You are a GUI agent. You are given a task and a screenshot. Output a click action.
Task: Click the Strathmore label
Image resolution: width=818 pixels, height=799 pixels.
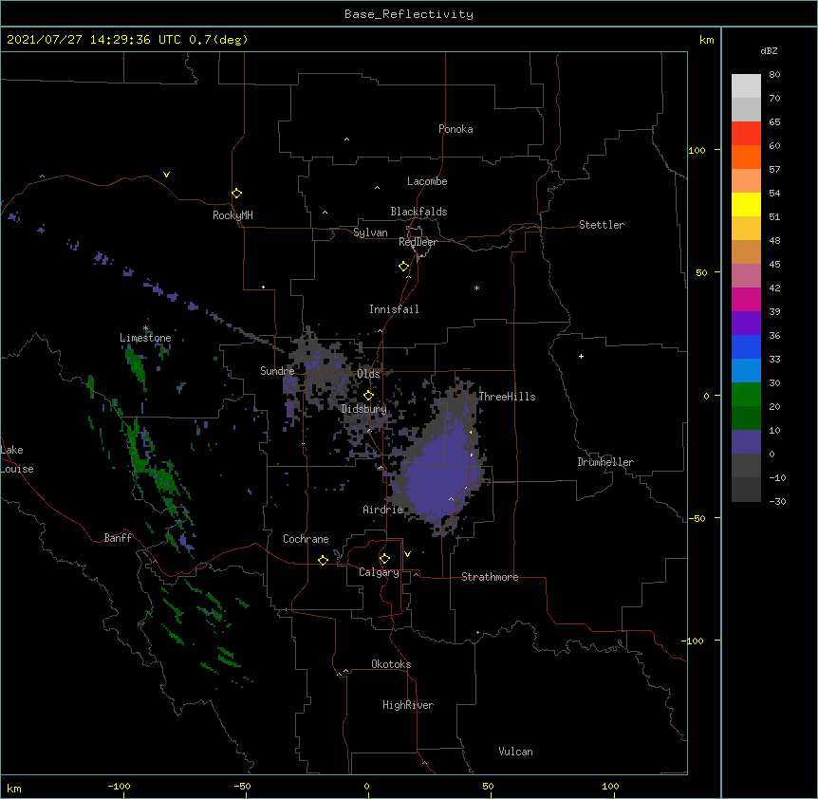pyautogui.click(x=490, y=577)
